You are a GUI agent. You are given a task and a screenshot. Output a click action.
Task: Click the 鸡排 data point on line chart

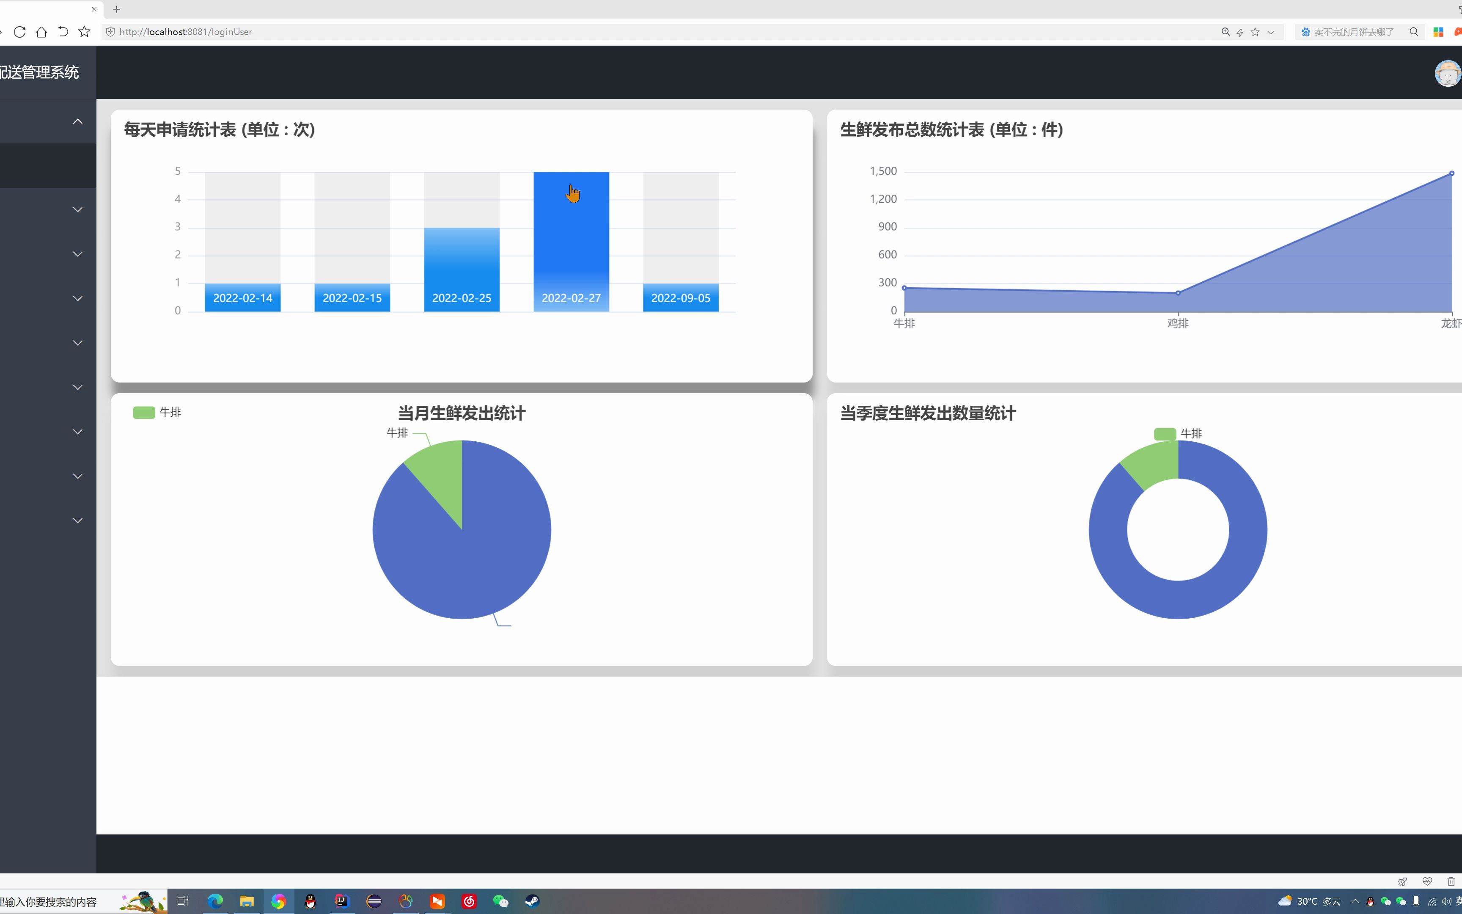click(1178, 293)
